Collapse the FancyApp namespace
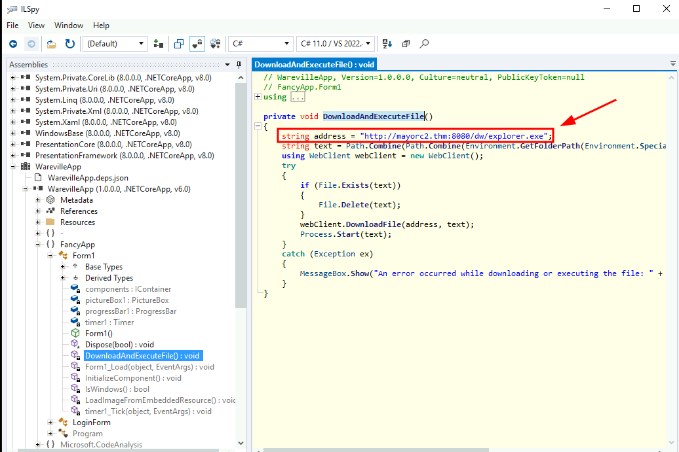Screen dimensions: 679x452 (38, 245)
